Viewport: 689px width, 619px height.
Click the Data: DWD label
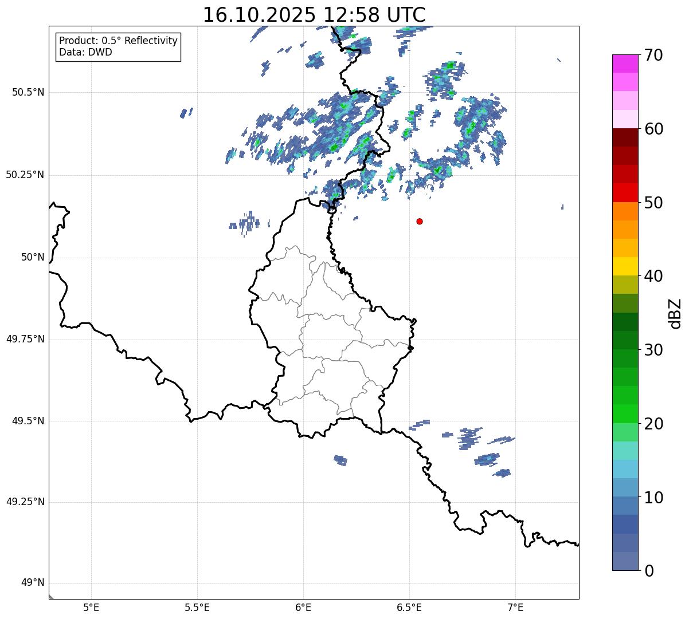coord(85,52)
